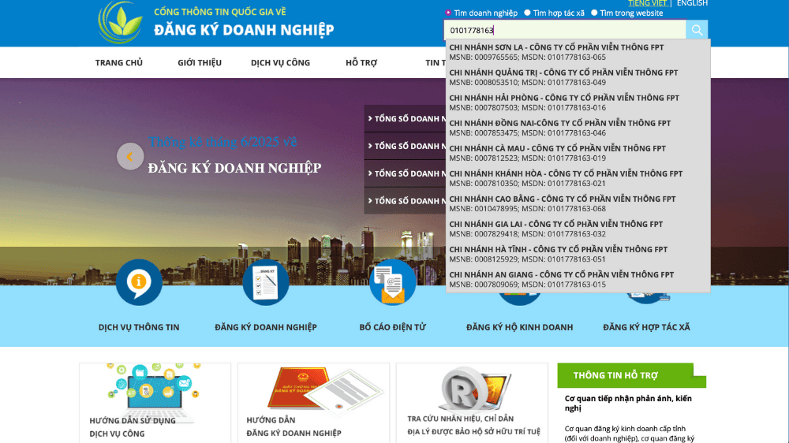This screenshot has height=443, width=789.
Task: Choose suggestion Chi nhánh Cao Bằng
Action: click(578, 203)
